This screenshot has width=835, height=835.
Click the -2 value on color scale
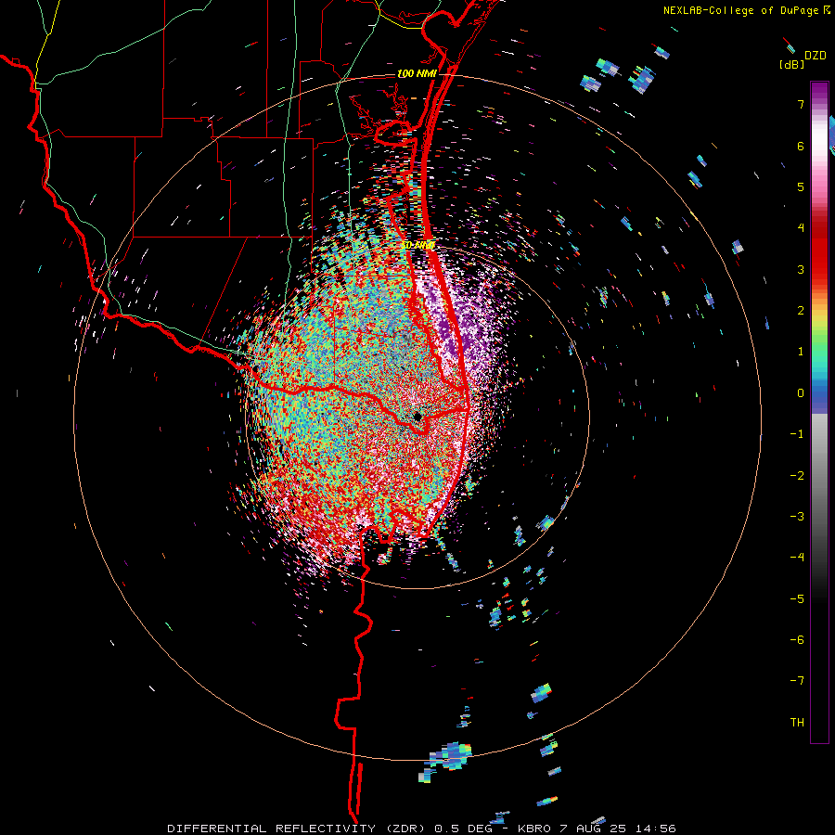[797, 475]
